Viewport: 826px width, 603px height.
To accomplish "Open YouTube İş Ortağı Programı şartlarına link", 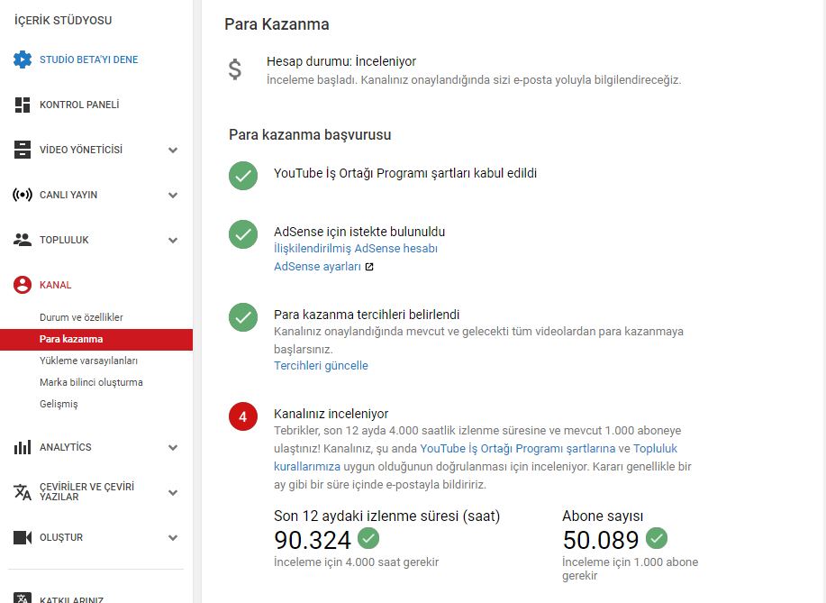I will click(x=517, y=449).
